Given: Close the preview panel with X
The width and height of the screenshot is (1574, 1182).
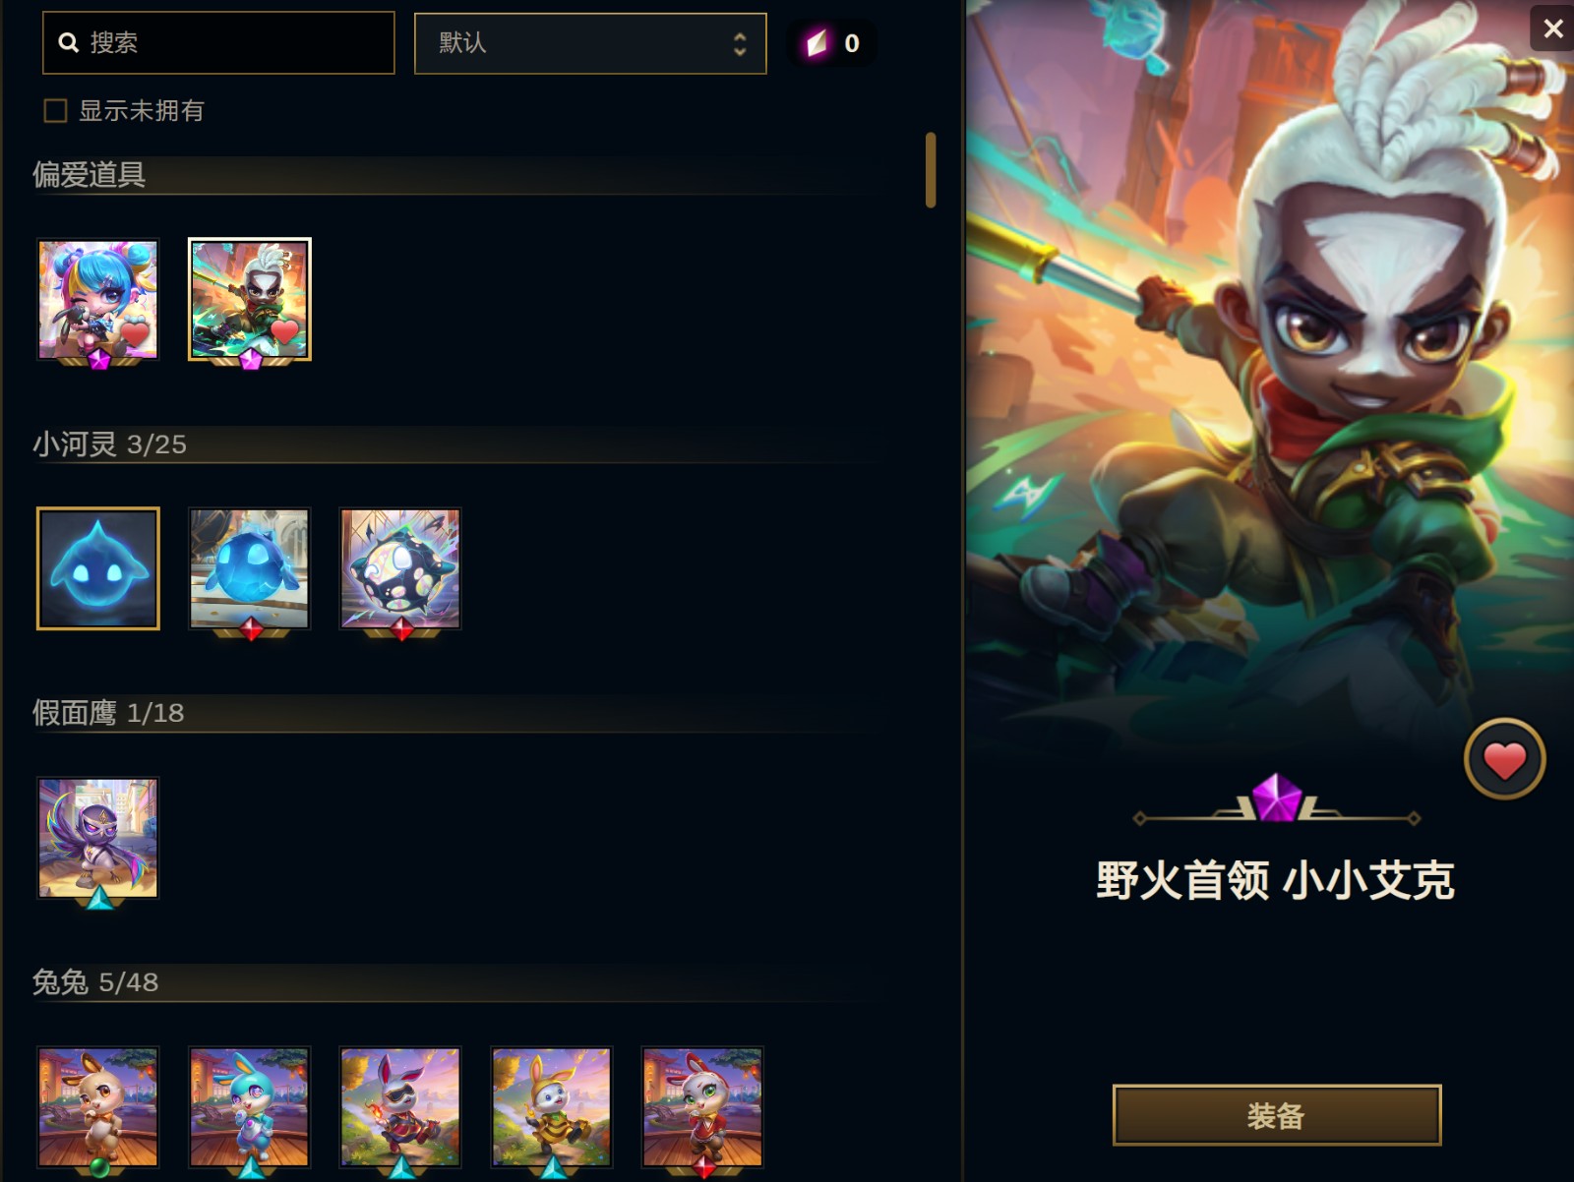Looking at the screenshot, I should pyautogui.click(x=1553, y=28).
